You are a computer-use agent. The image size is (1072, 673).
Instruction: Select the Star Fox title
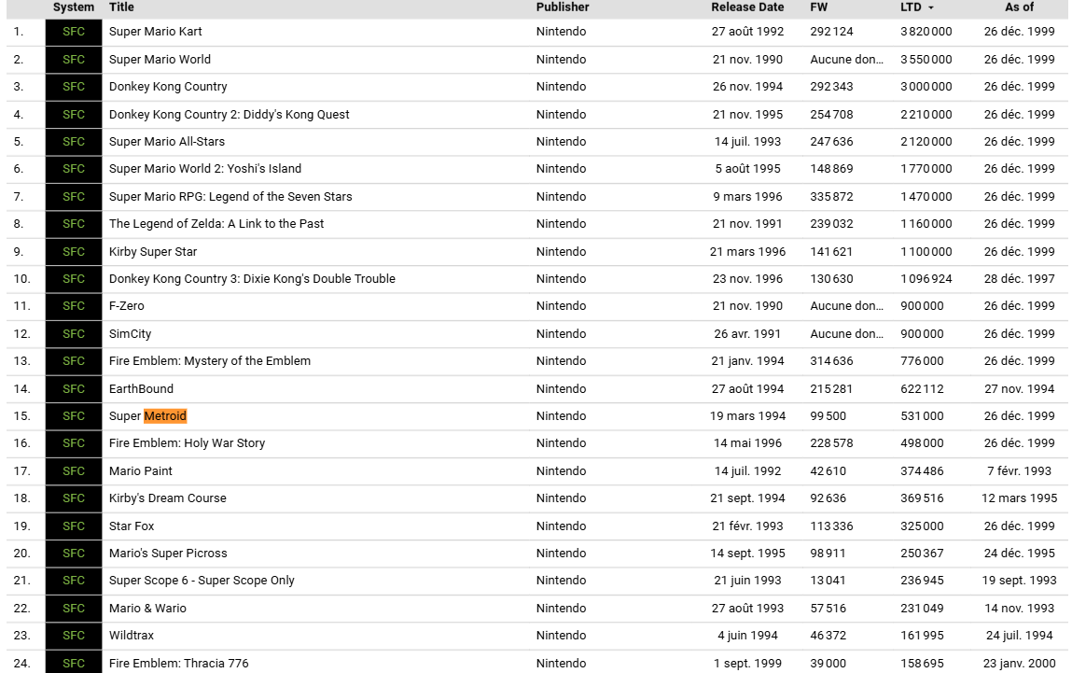point(132,526)
